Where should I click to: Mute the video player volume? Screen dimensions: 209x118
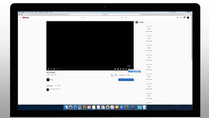54,69
